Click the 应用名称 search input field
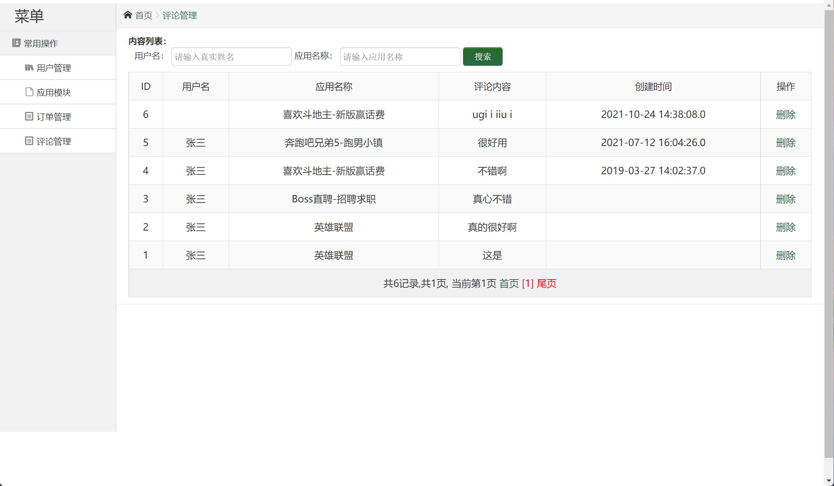The image size is (834, 486). pos(399,56)
